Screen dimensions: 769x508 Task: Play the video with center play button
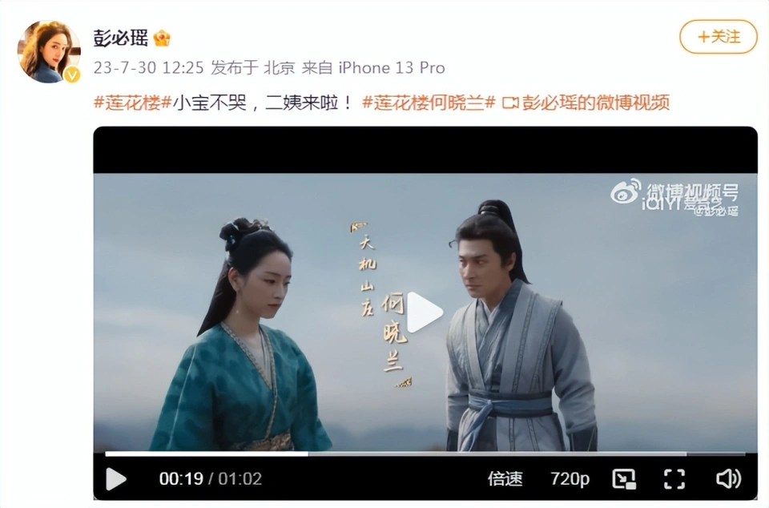[x=425, y=312]
